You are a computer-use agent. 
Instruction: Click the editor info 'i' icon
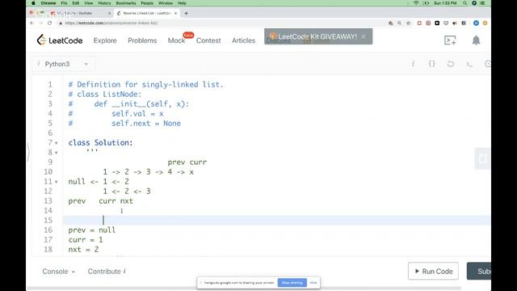413,64
